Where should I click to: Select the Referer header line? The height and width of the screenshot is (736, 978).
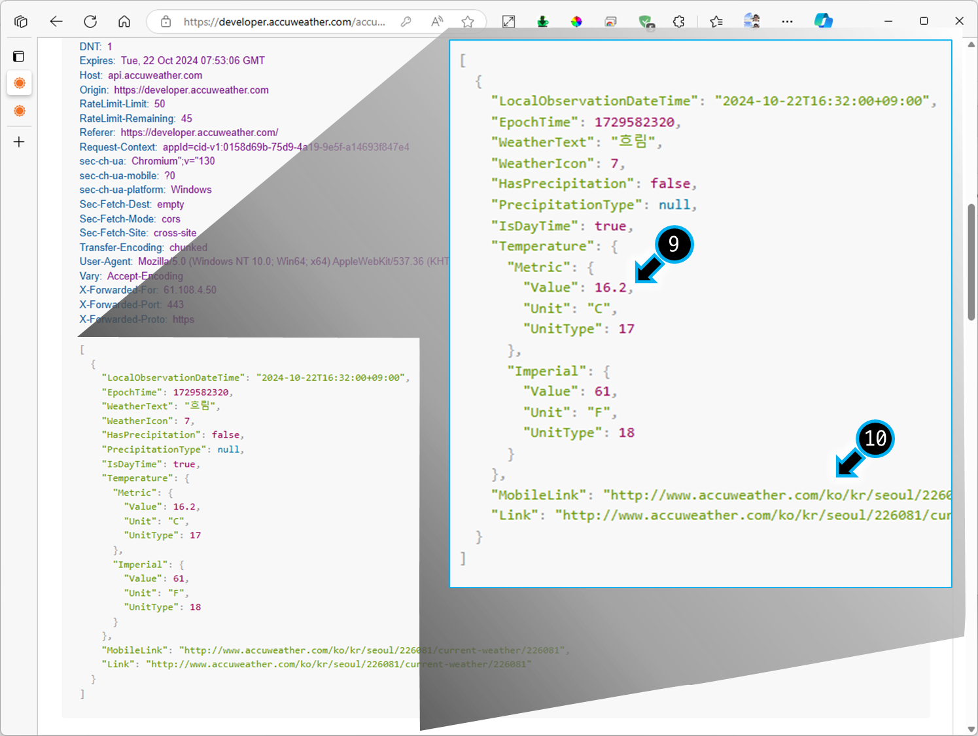(179, 133)
